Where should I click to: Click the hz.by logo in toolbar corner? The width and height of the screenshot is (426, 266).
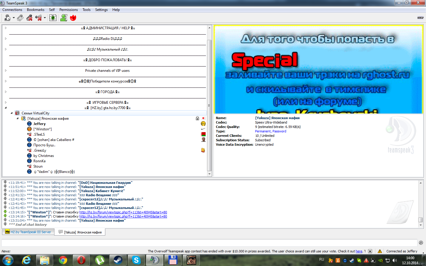(x=420, y=18)
